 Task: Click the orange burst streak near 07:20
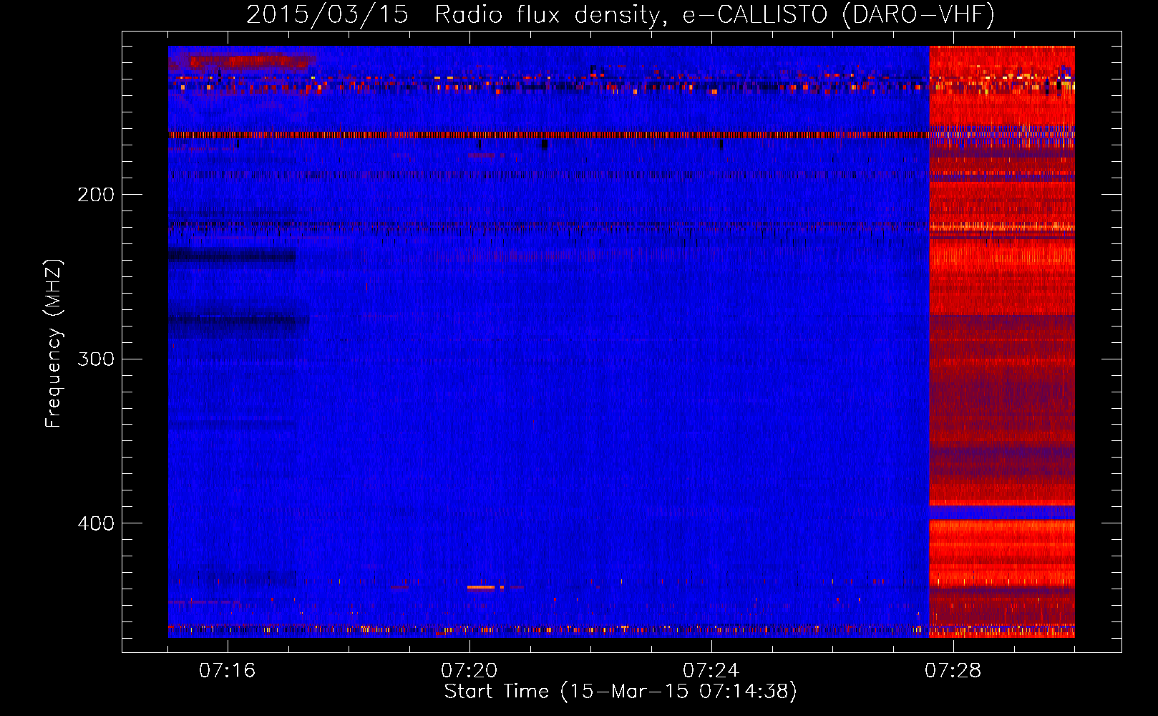[x=481, y=587]
